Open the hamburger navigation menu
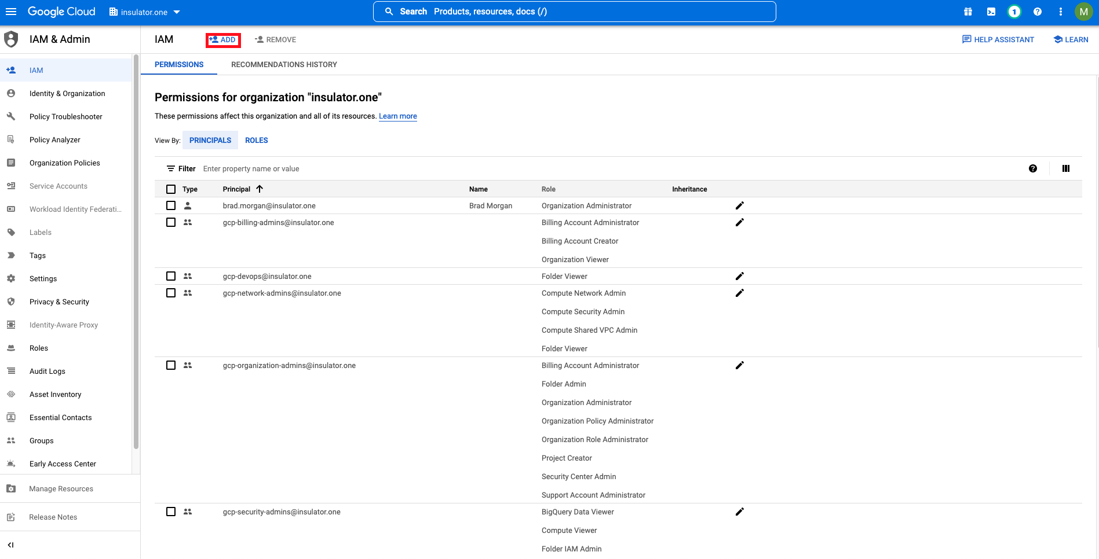 11,12
